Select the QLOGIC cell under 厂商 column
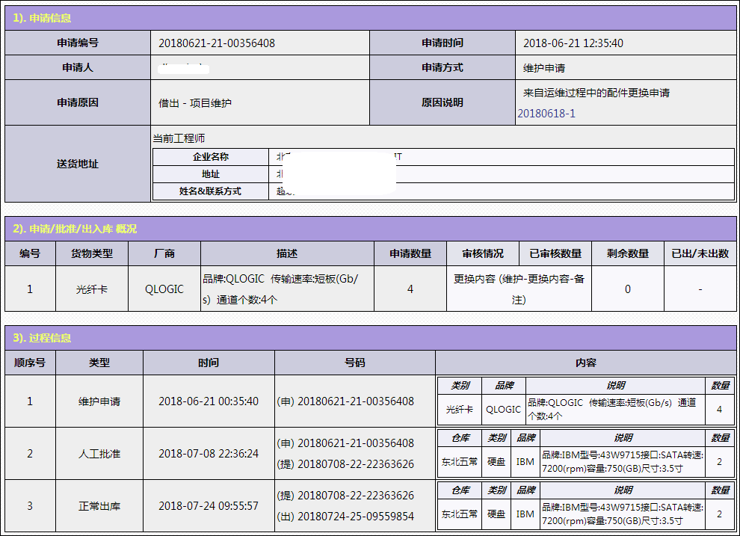This screenshot has height=536, width=740. pyautogui.click(x=164, y=288)
